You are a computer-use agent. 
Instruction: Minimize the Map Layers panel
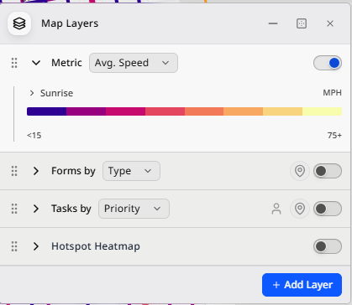(273, 23)
